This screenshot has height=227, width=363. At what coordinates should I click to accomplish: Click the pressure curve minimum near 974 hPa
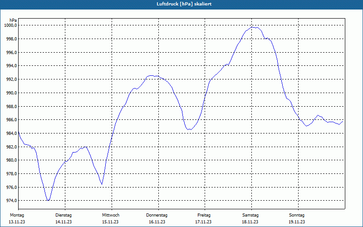pos(48,200)
